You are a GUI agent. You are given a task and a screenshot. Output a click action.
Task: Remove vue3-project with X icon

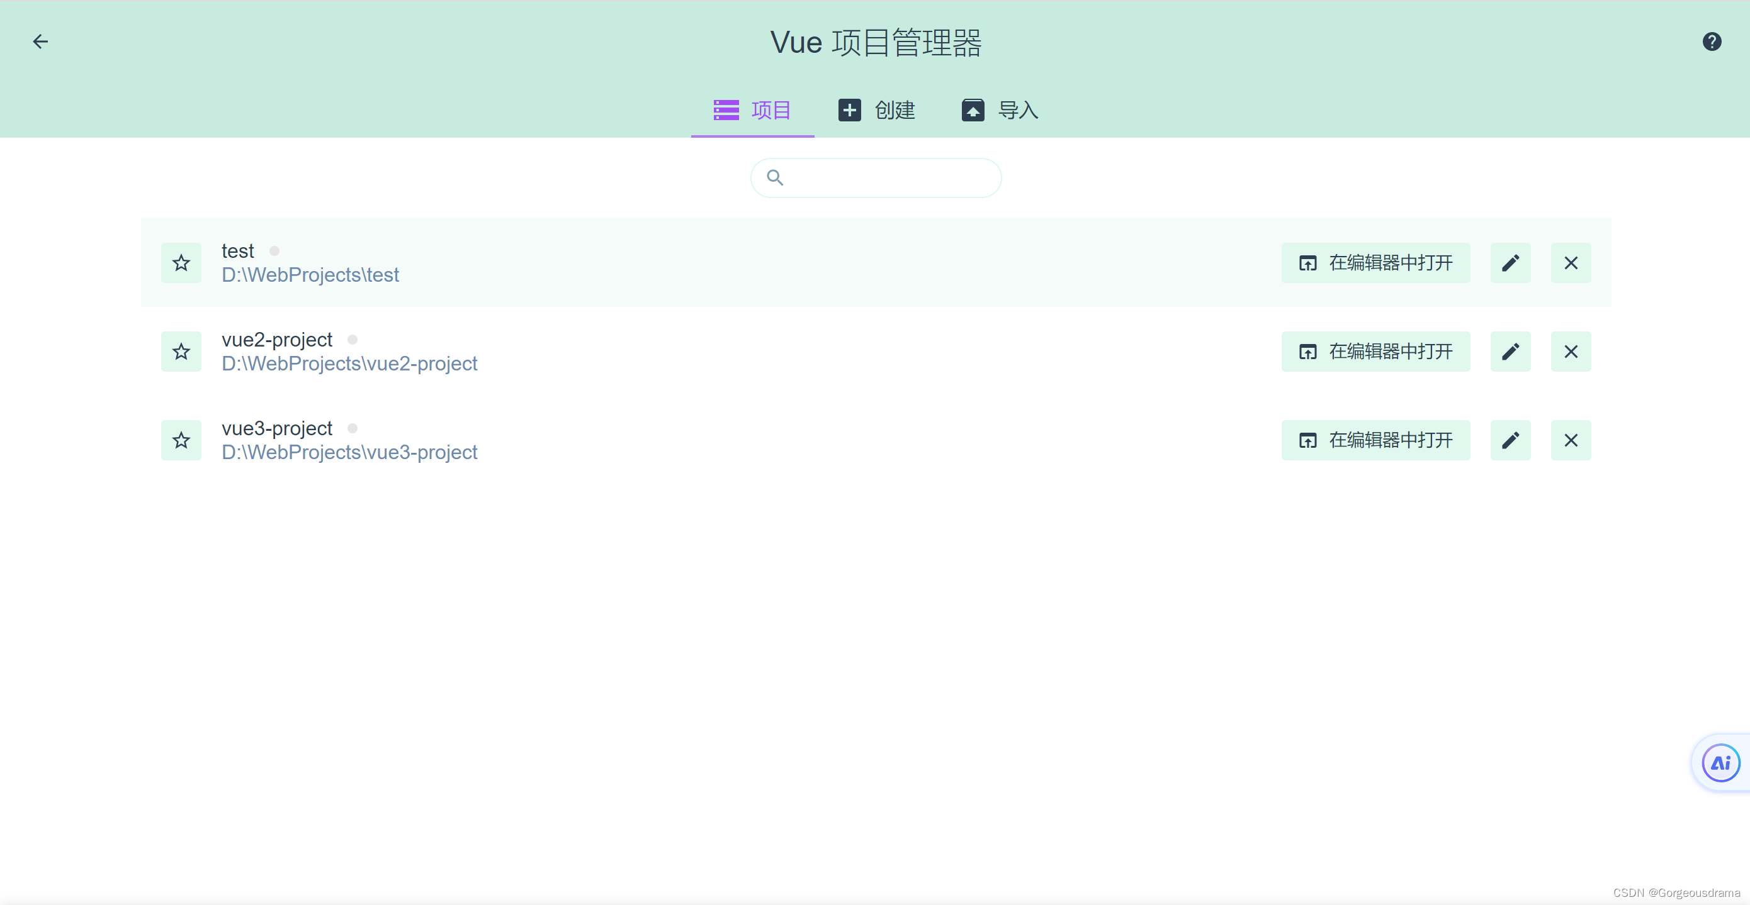(1570, 441)
